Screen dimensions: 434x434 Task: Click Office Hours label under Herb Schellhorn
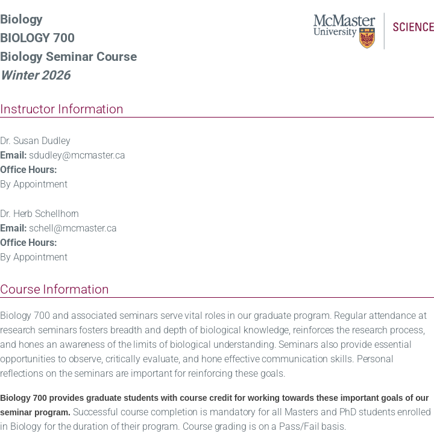coord(28,243)
